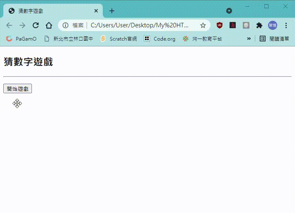
Task: Click the 猜數字遊戲 page heading
Action: point(28,62)
